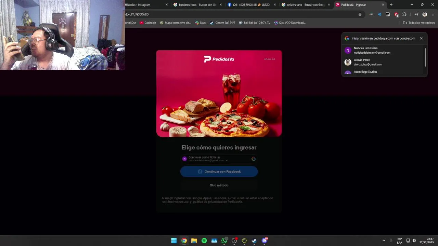Image resolution: width=438 pixels, height=246 pixels.
Task: Open a new browser tab
Action: pos(391,5)
